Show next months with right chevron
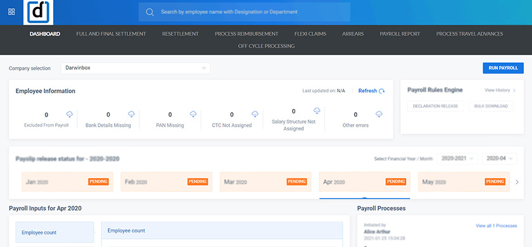This screenshot has width=532, height=247. [517, 182]
